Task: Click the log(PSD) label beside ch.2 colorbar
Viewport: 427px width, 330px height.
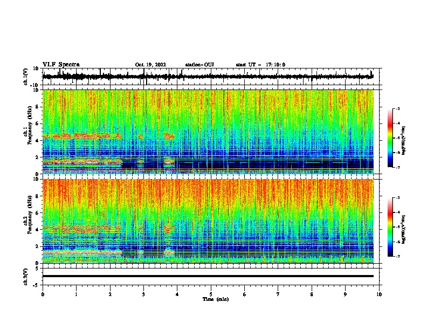Action: click(404, 230)
